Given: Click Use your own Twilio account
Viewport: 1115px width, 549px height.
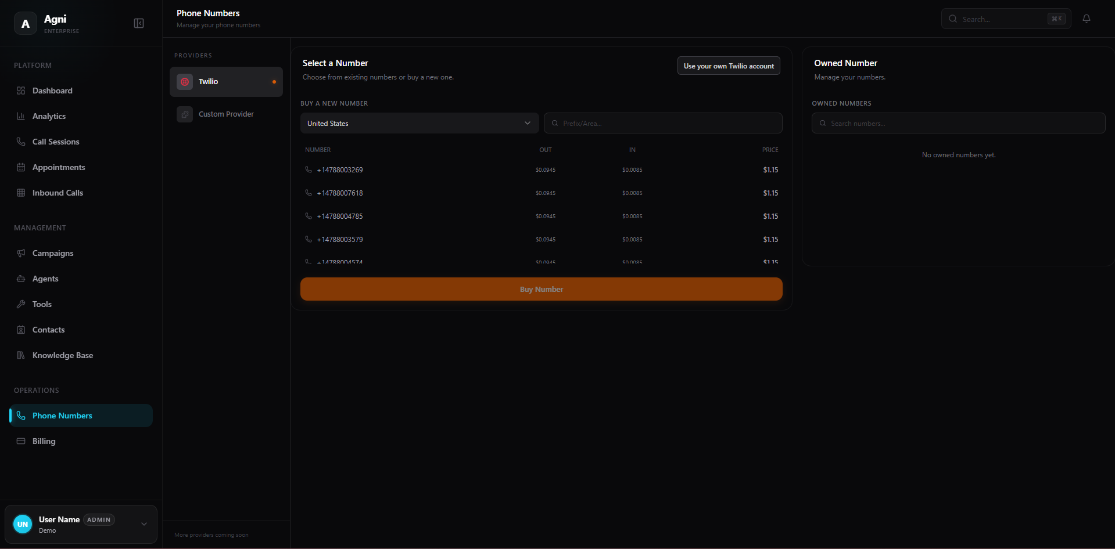Looking at the screenshot, I should tap(728, 66).
